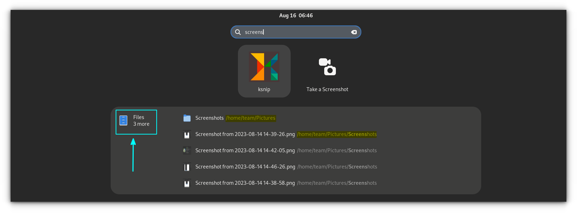The image size is (577, 213).
Task: Show "3 more" results from Files
Action: click(x=141, y=124)
